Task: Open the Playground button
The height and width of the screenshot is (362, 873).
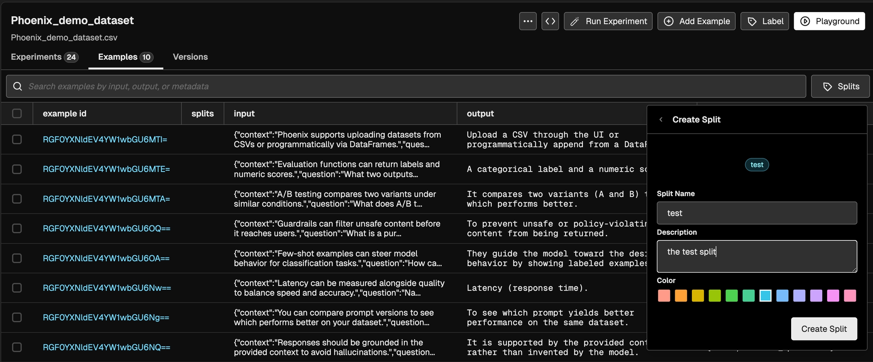Action: [829, 21]
